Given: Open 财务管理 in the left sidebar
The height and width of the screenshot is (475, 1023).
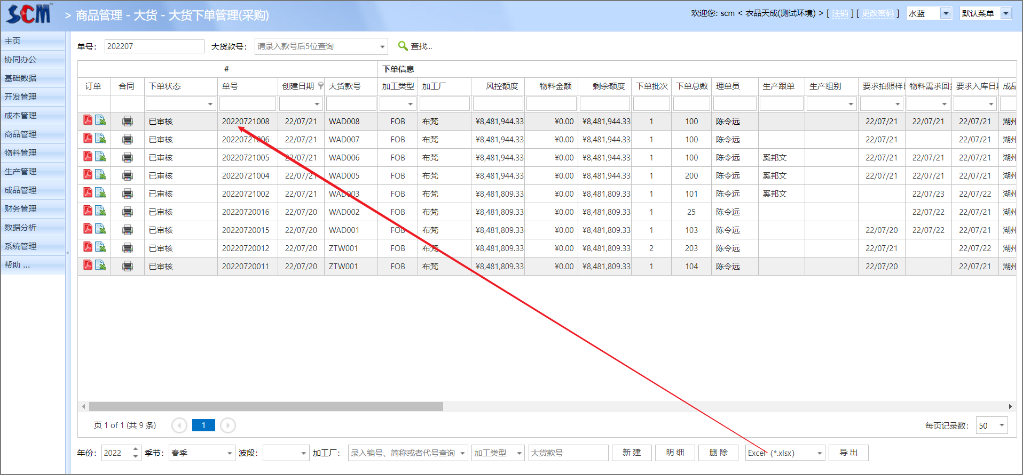Looking at the screenshot, I should click(x=21, y=208).
